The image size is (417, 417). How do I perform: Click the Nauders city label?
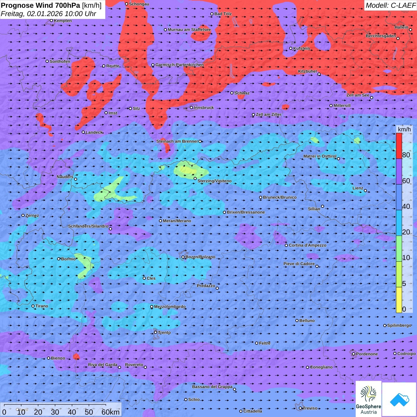pos(65,177)
